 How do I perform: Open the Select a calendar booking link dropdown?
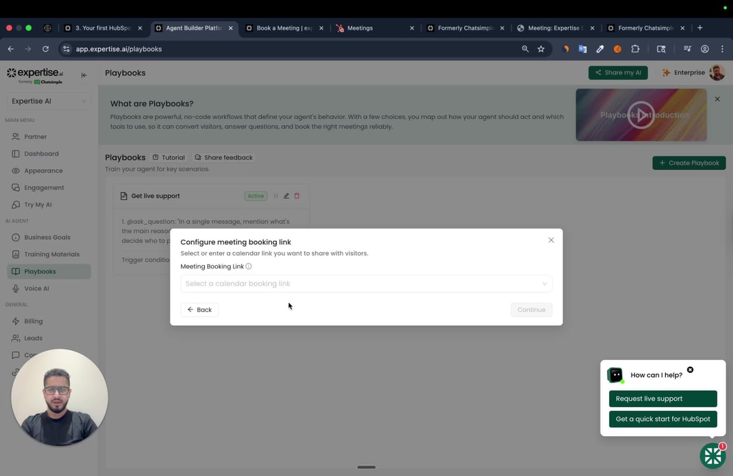[x=366, y=283]
